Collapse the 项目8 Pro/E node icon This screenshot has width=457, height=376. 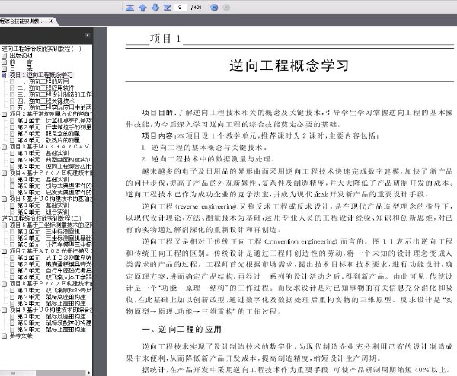[4, 284]
